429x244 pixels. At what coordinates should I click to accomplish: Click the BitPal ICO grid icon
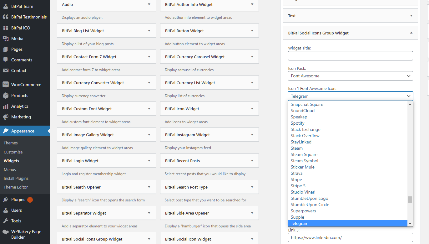(6, 28)
